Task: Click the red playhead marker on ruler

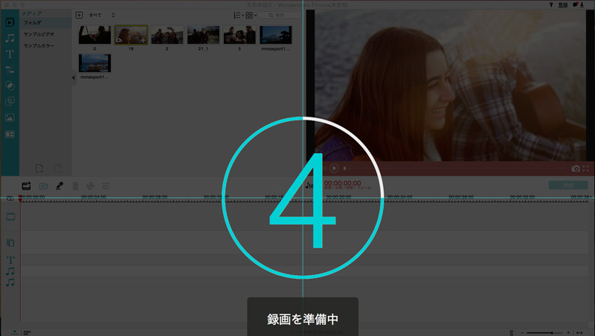Action: click(20, 198)
